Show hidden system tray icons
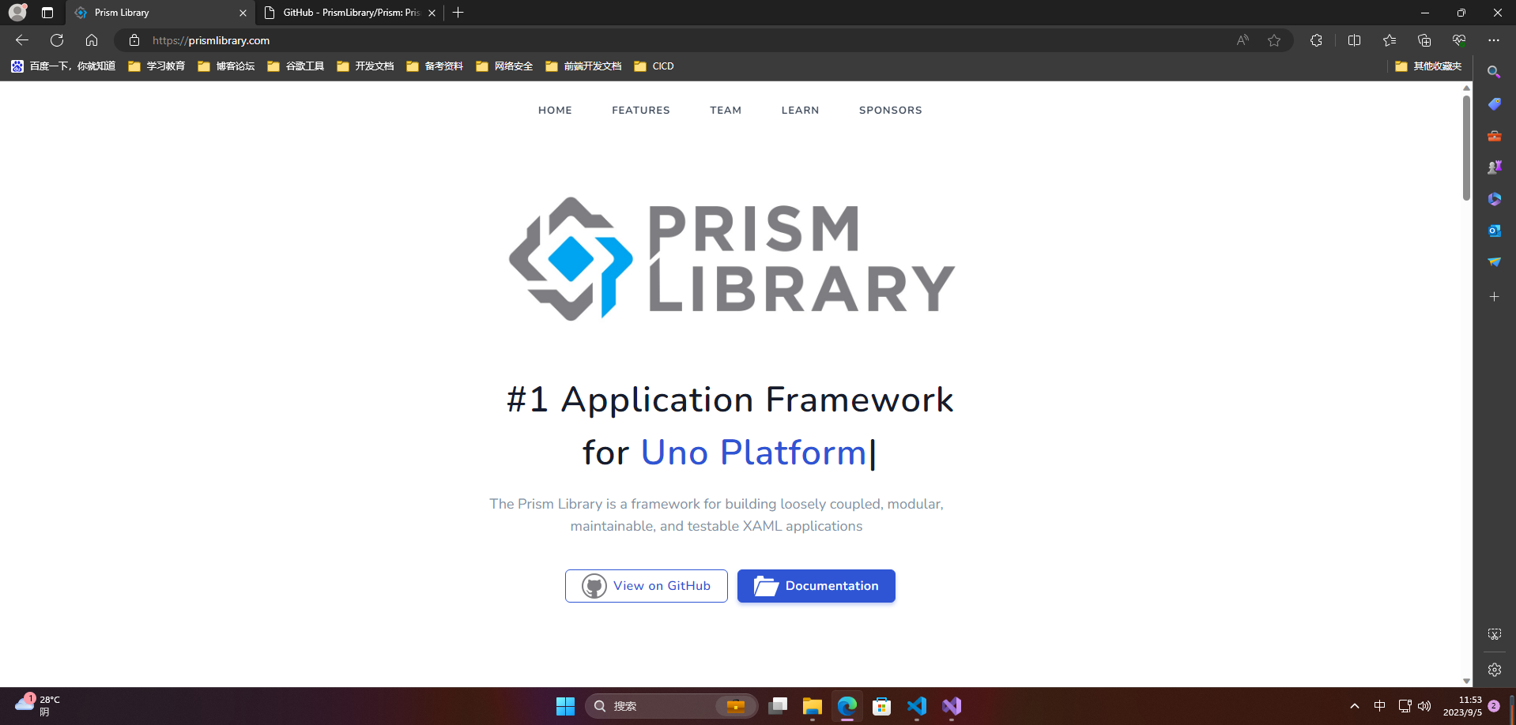This screenshot has height=725, width=1516. pyautogui.click(x=1355, y=706)
